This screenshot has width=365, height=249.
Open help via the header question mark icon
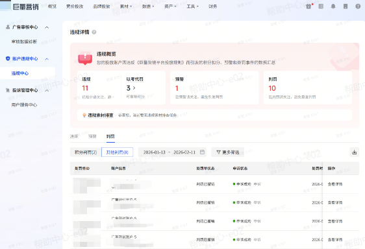tap(358, 6)
